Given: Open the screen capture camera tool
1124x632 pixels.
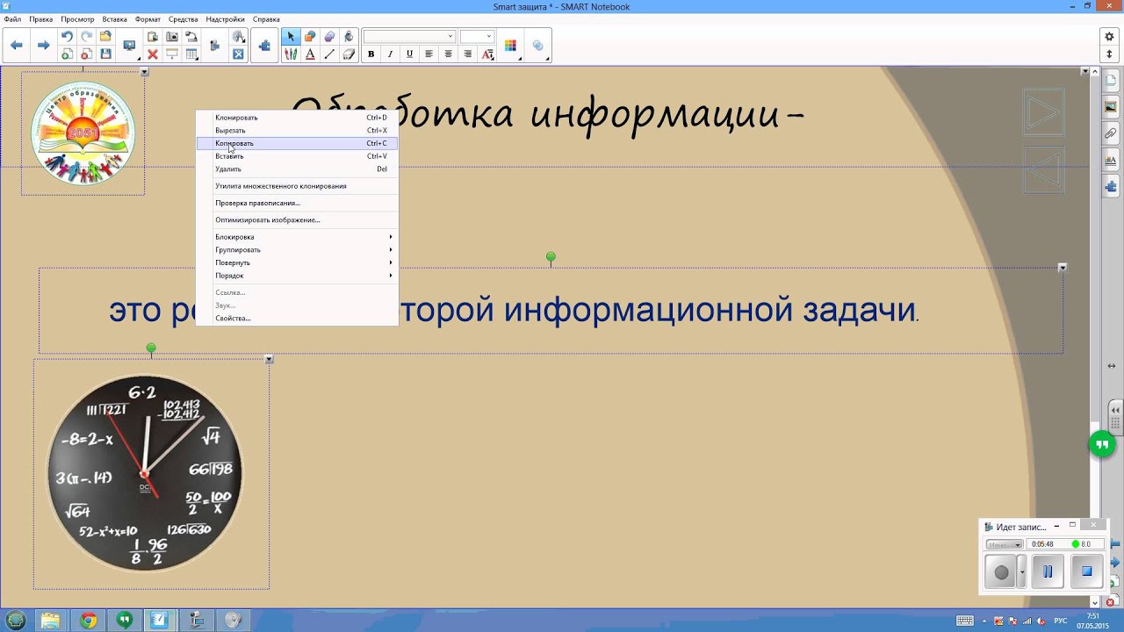Looking at the screenshot, I should [x=172, y=37].
